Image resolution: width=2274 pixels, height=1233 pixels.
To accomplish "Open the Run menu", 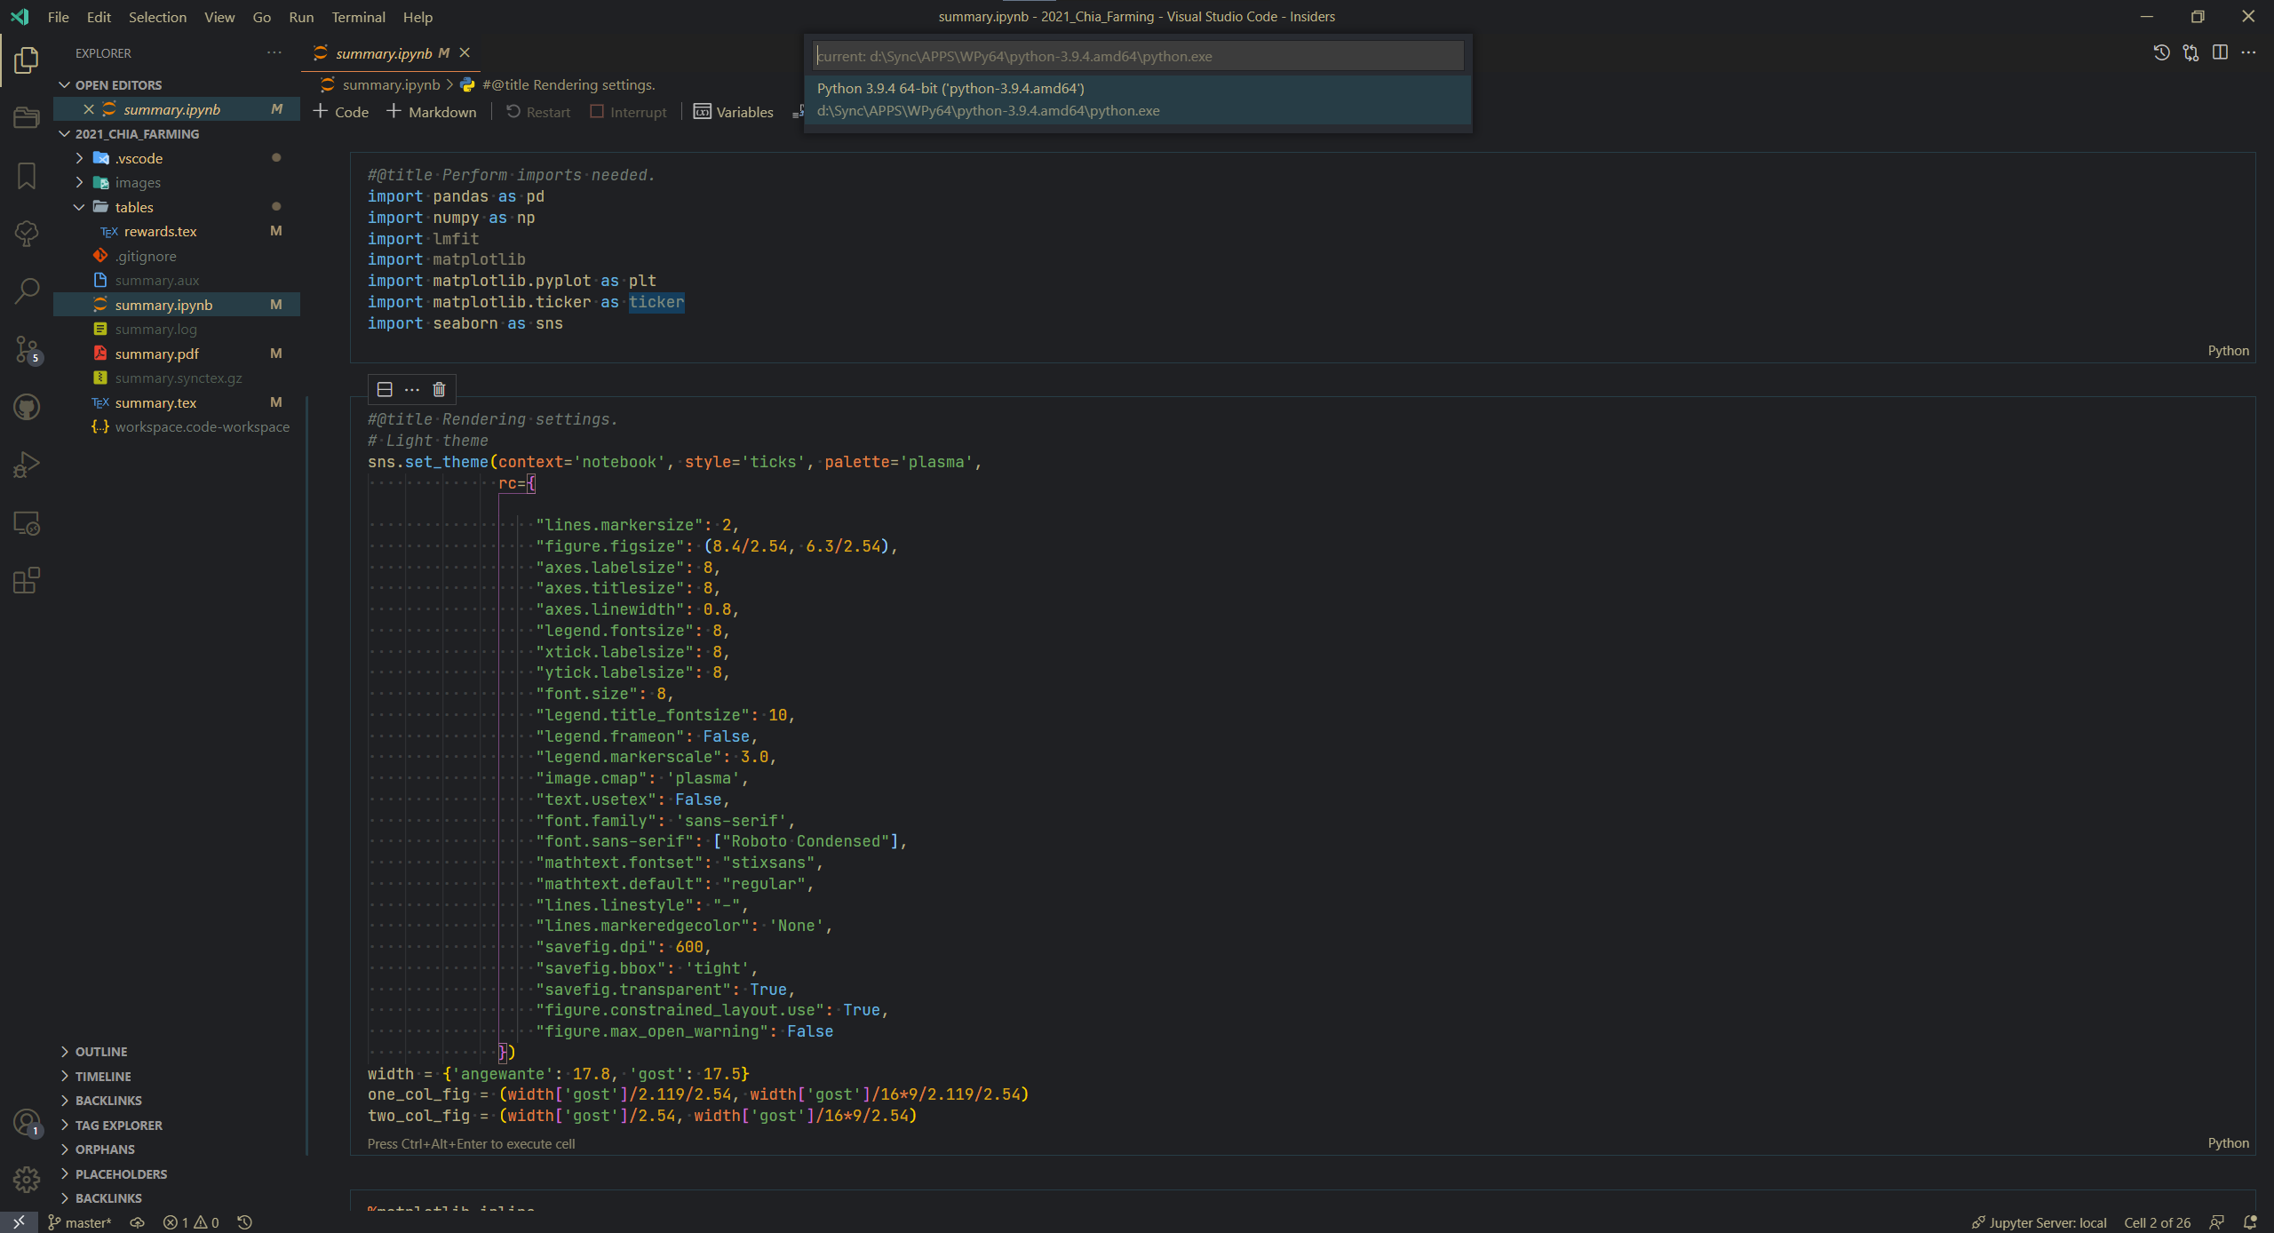I will pyautogui.click(x=301, y=17).
